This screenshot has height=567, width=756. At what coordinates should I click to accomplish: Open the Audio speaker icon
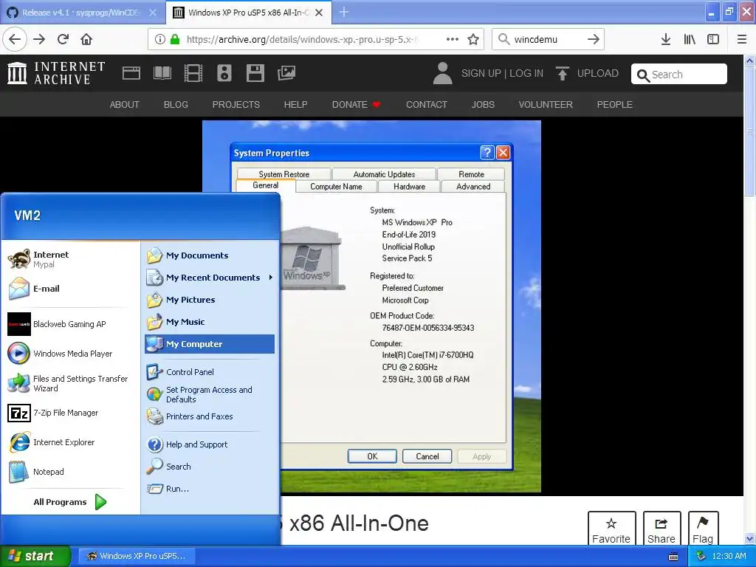224,73
